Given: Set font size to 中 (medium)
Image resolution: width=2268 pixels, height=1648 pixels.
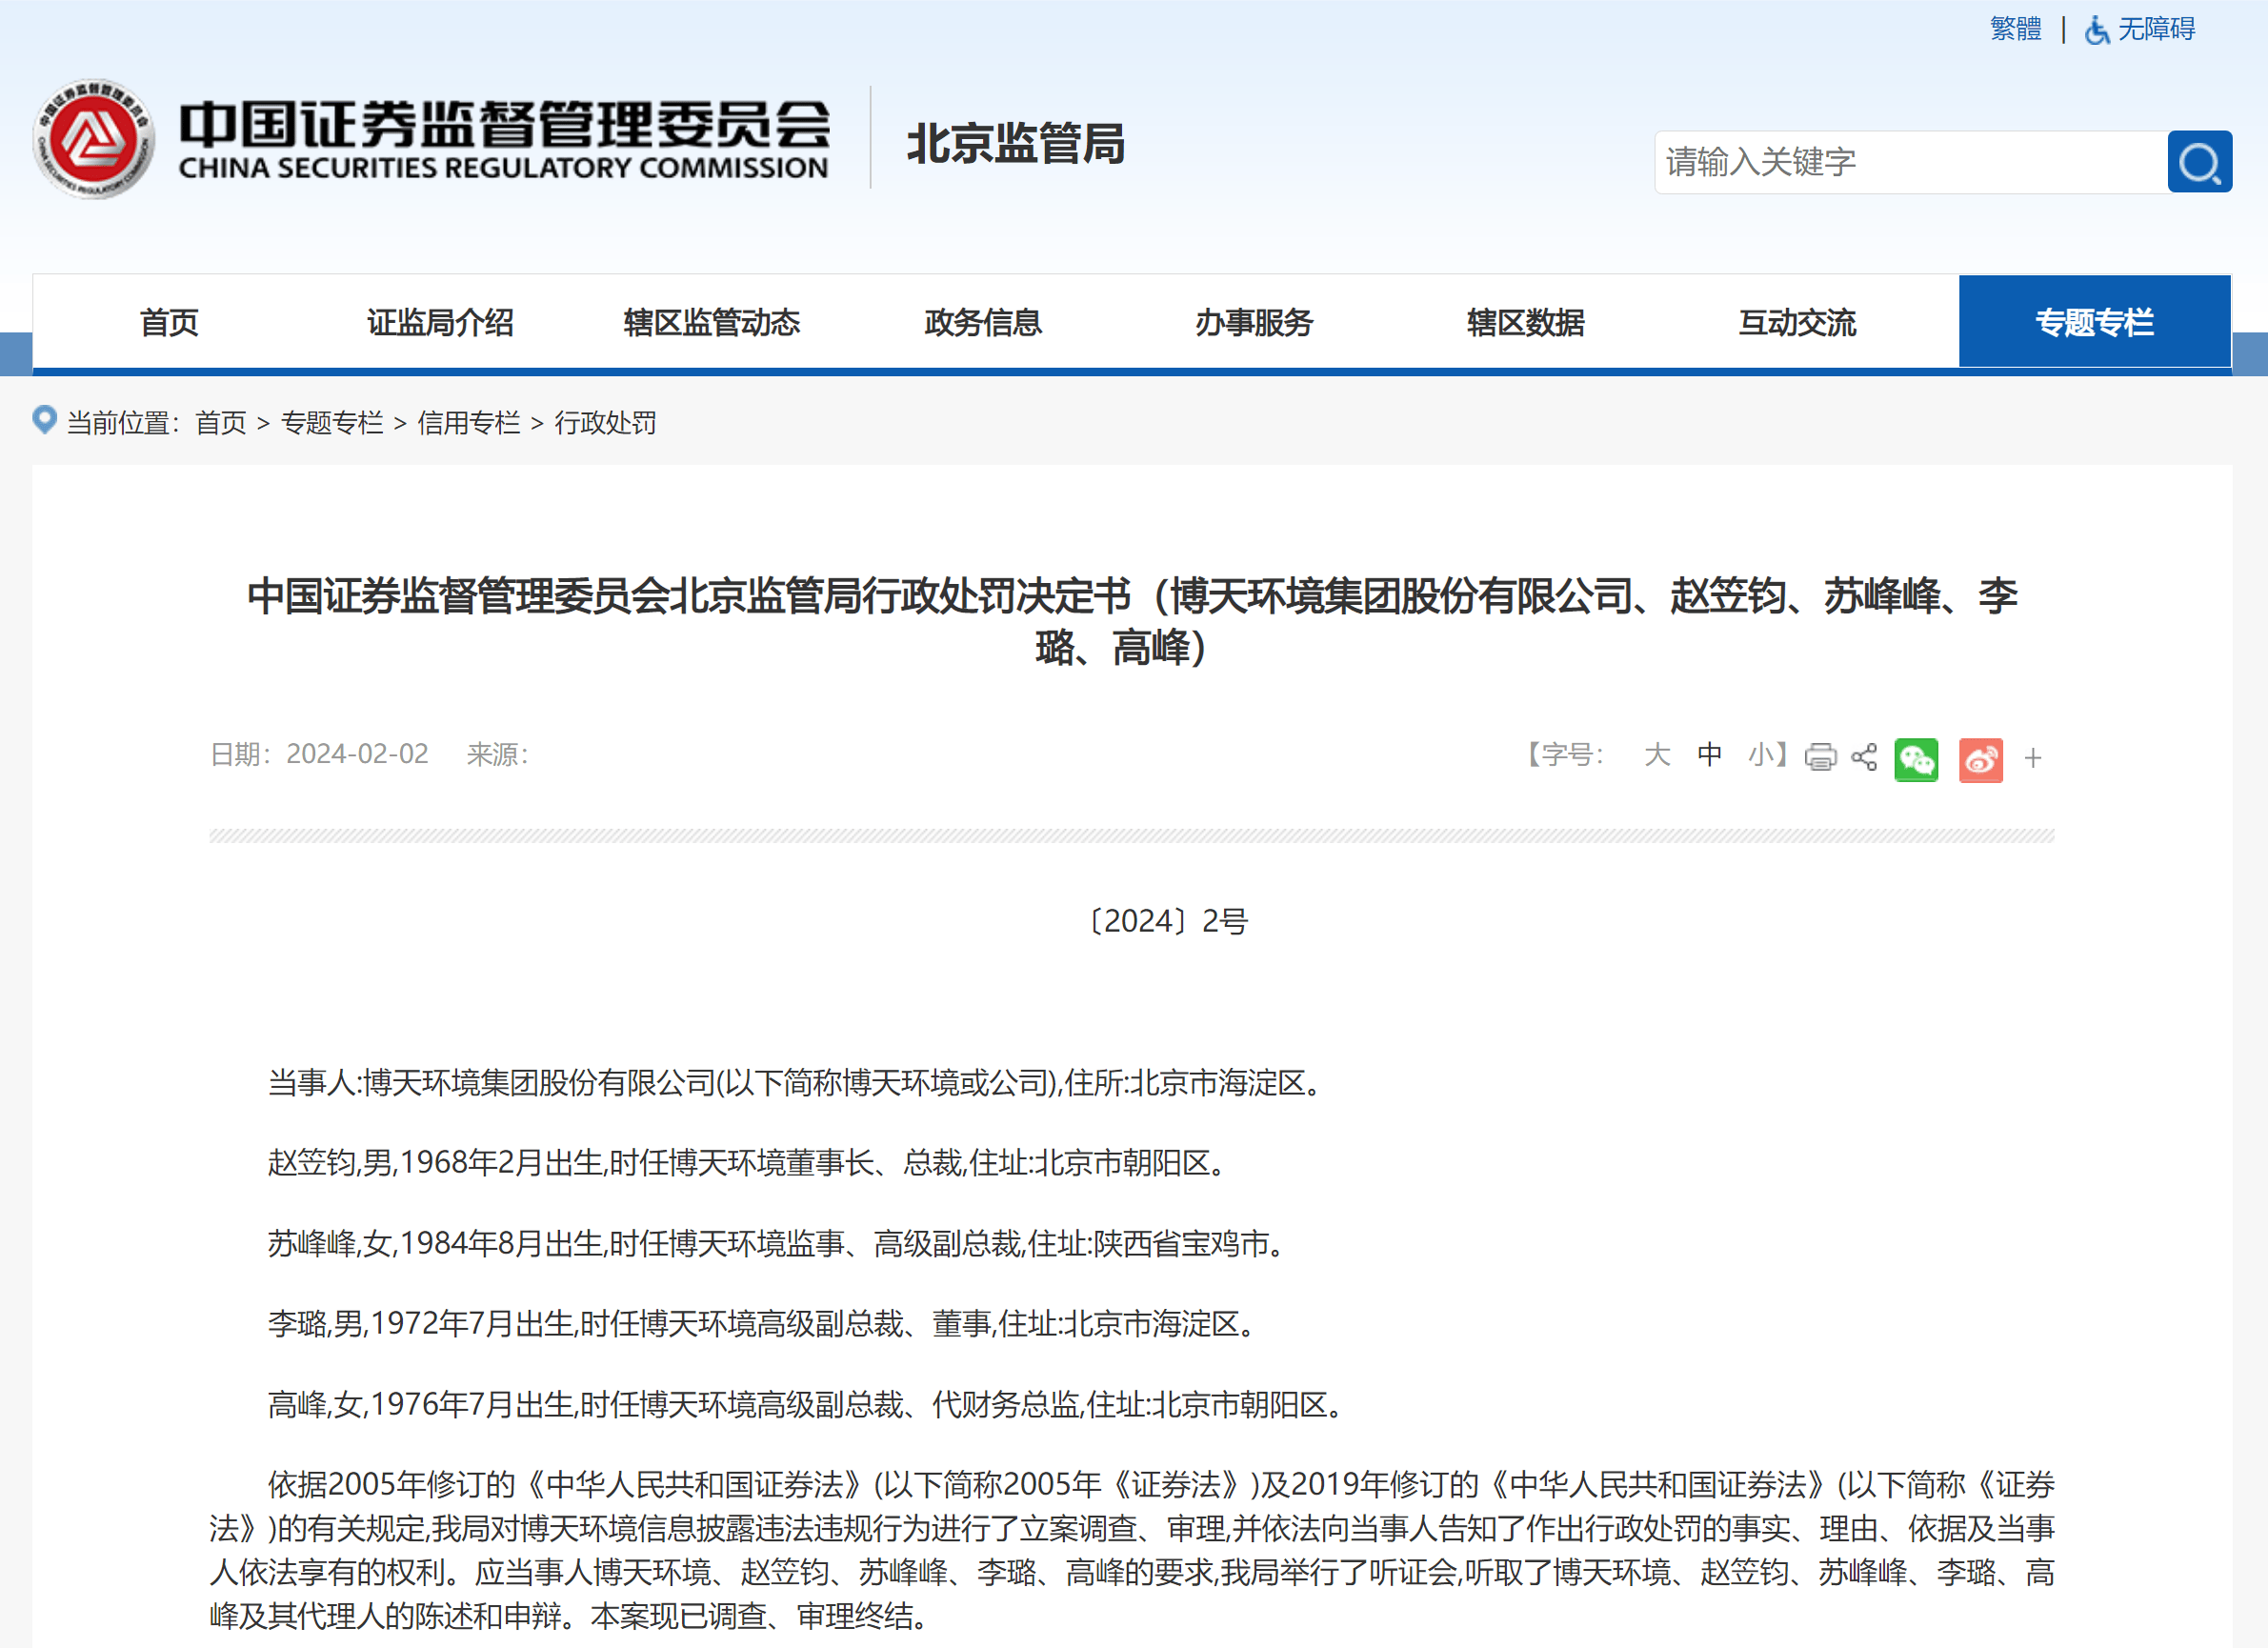Looking at the screenshot, I should [1710, 754].
